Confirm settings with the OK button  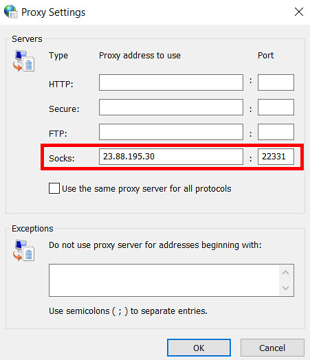point(199,348)
